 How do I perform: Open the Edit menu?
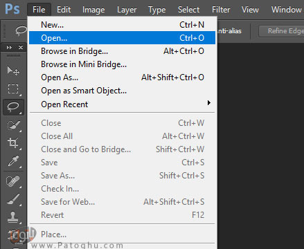click(64, 10)
